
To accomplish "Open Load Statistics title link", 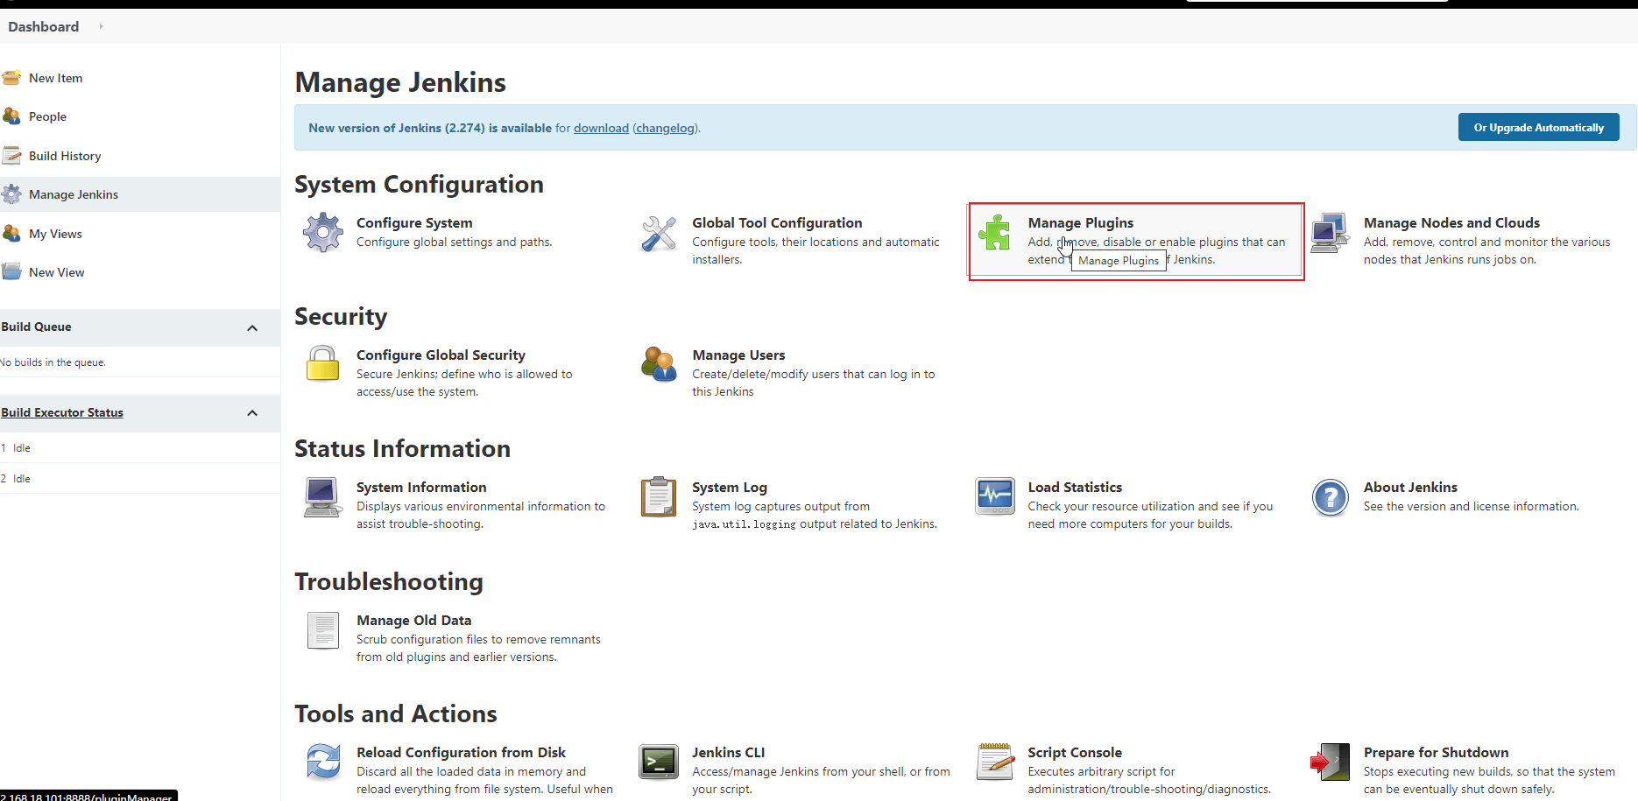I will pos(1075,487).
